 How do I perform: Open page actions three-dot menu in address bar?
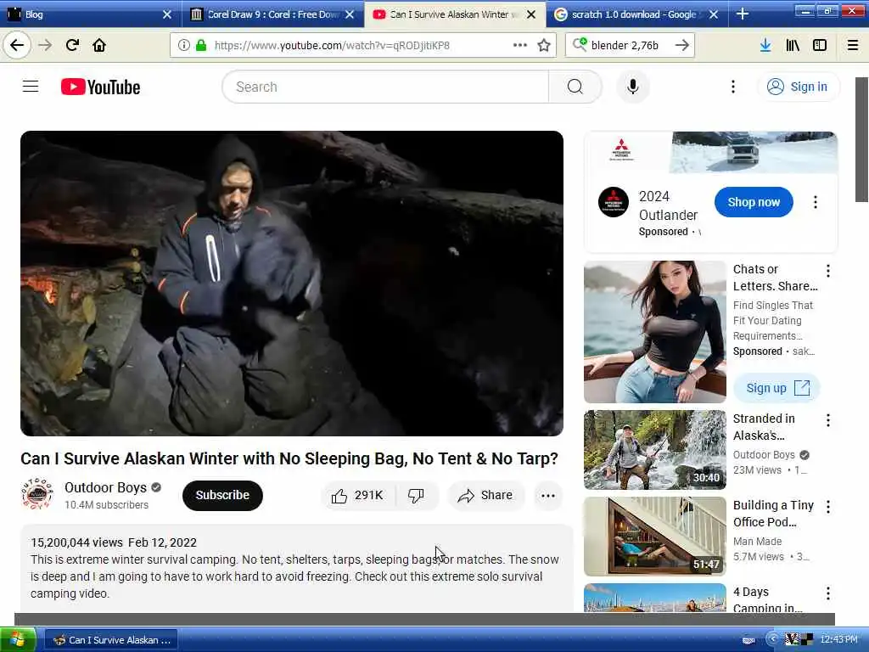coord(520,45)
